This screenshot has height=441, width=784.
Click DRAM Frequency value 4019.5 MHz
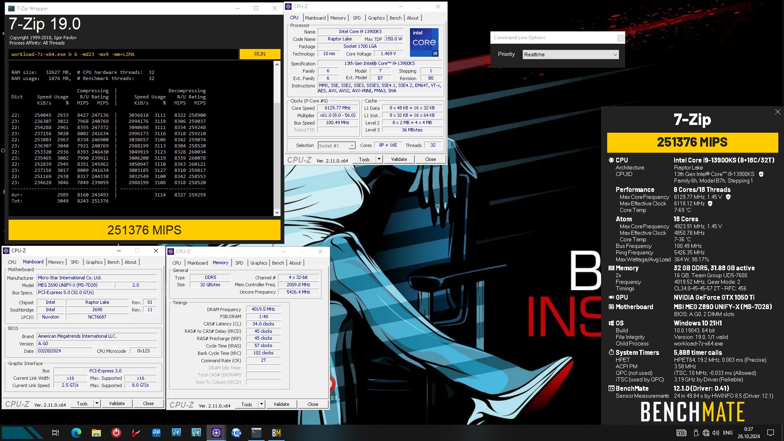pos(263,310)
